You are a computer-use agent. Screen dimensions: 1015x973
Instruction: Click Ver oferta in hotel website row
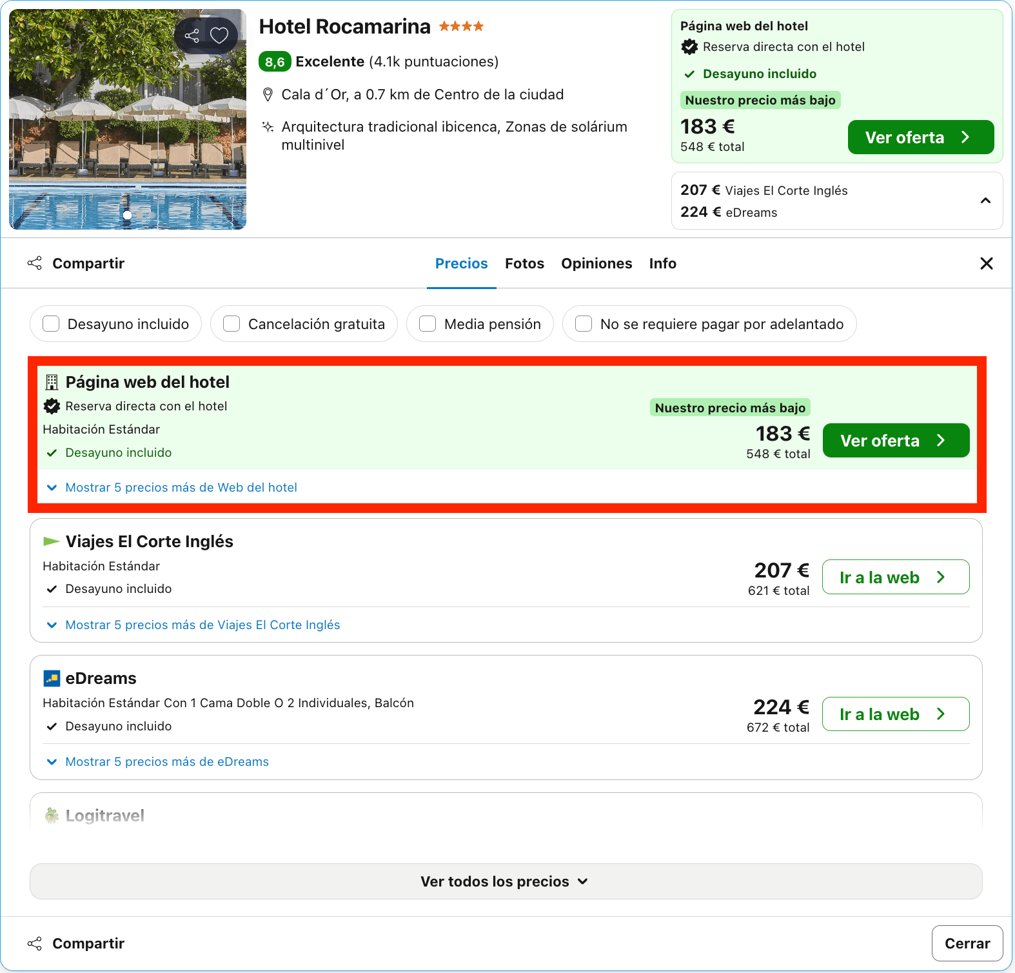[896, 441]
